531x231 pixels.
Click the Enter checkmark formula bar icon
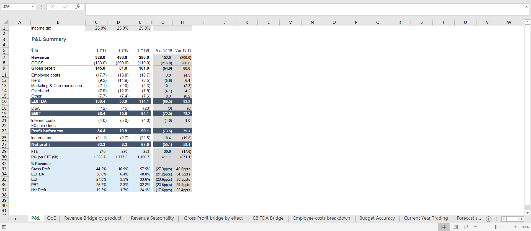tap(65, 7)
